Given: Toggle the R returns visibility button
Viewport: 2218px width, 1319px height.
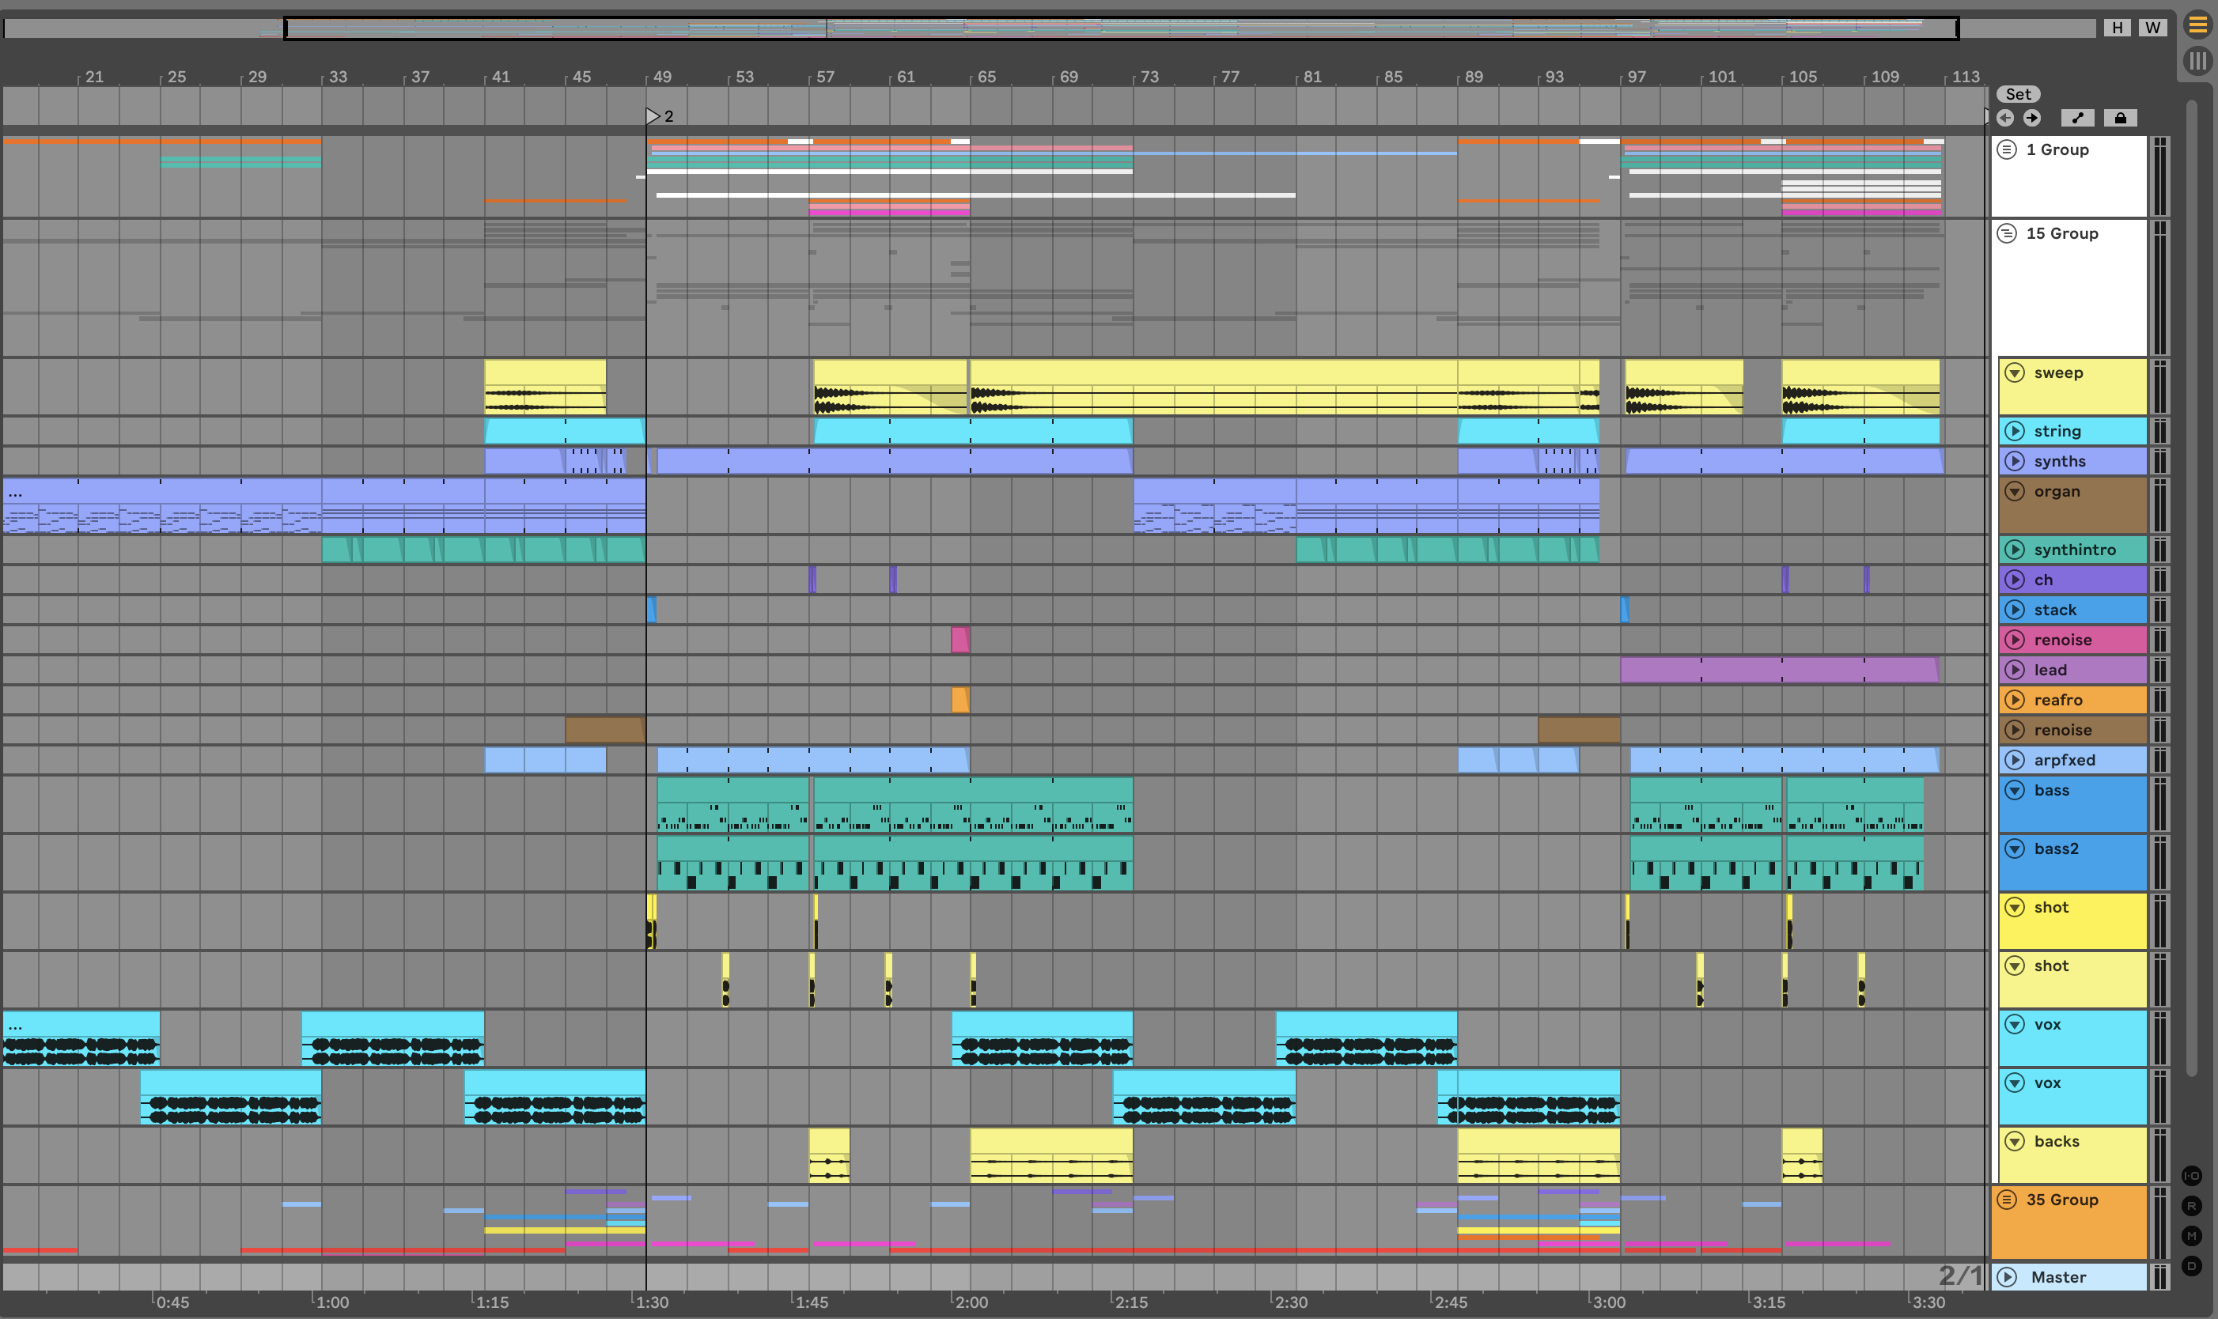Looking at the screenshot, I should coord(2192,1206).
